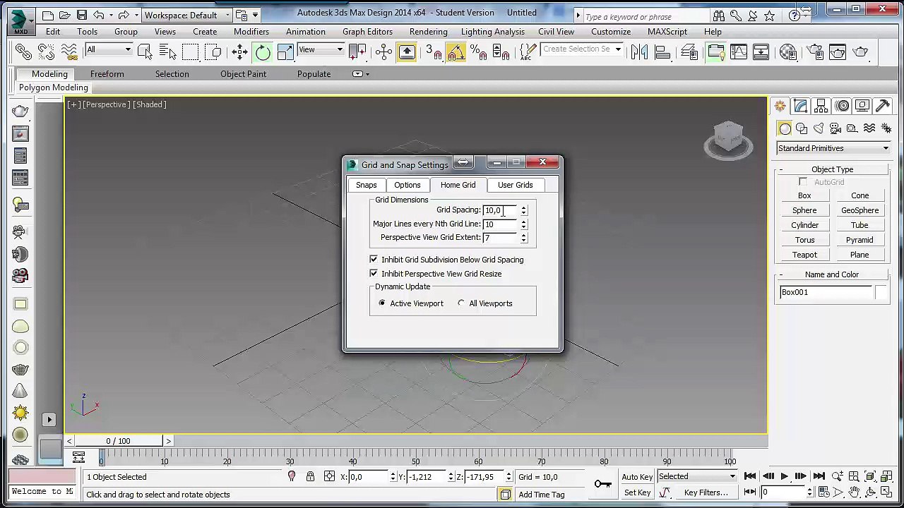Select the Lights category icon
904x508 pixels.
[819, 128]
